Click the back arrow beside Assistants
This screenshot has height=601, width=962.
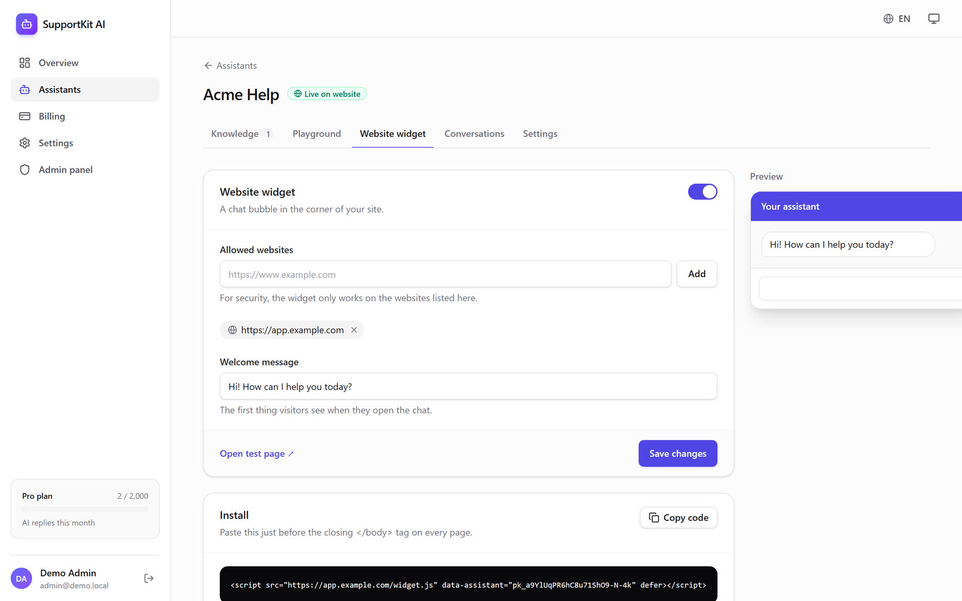coord(208,65)
